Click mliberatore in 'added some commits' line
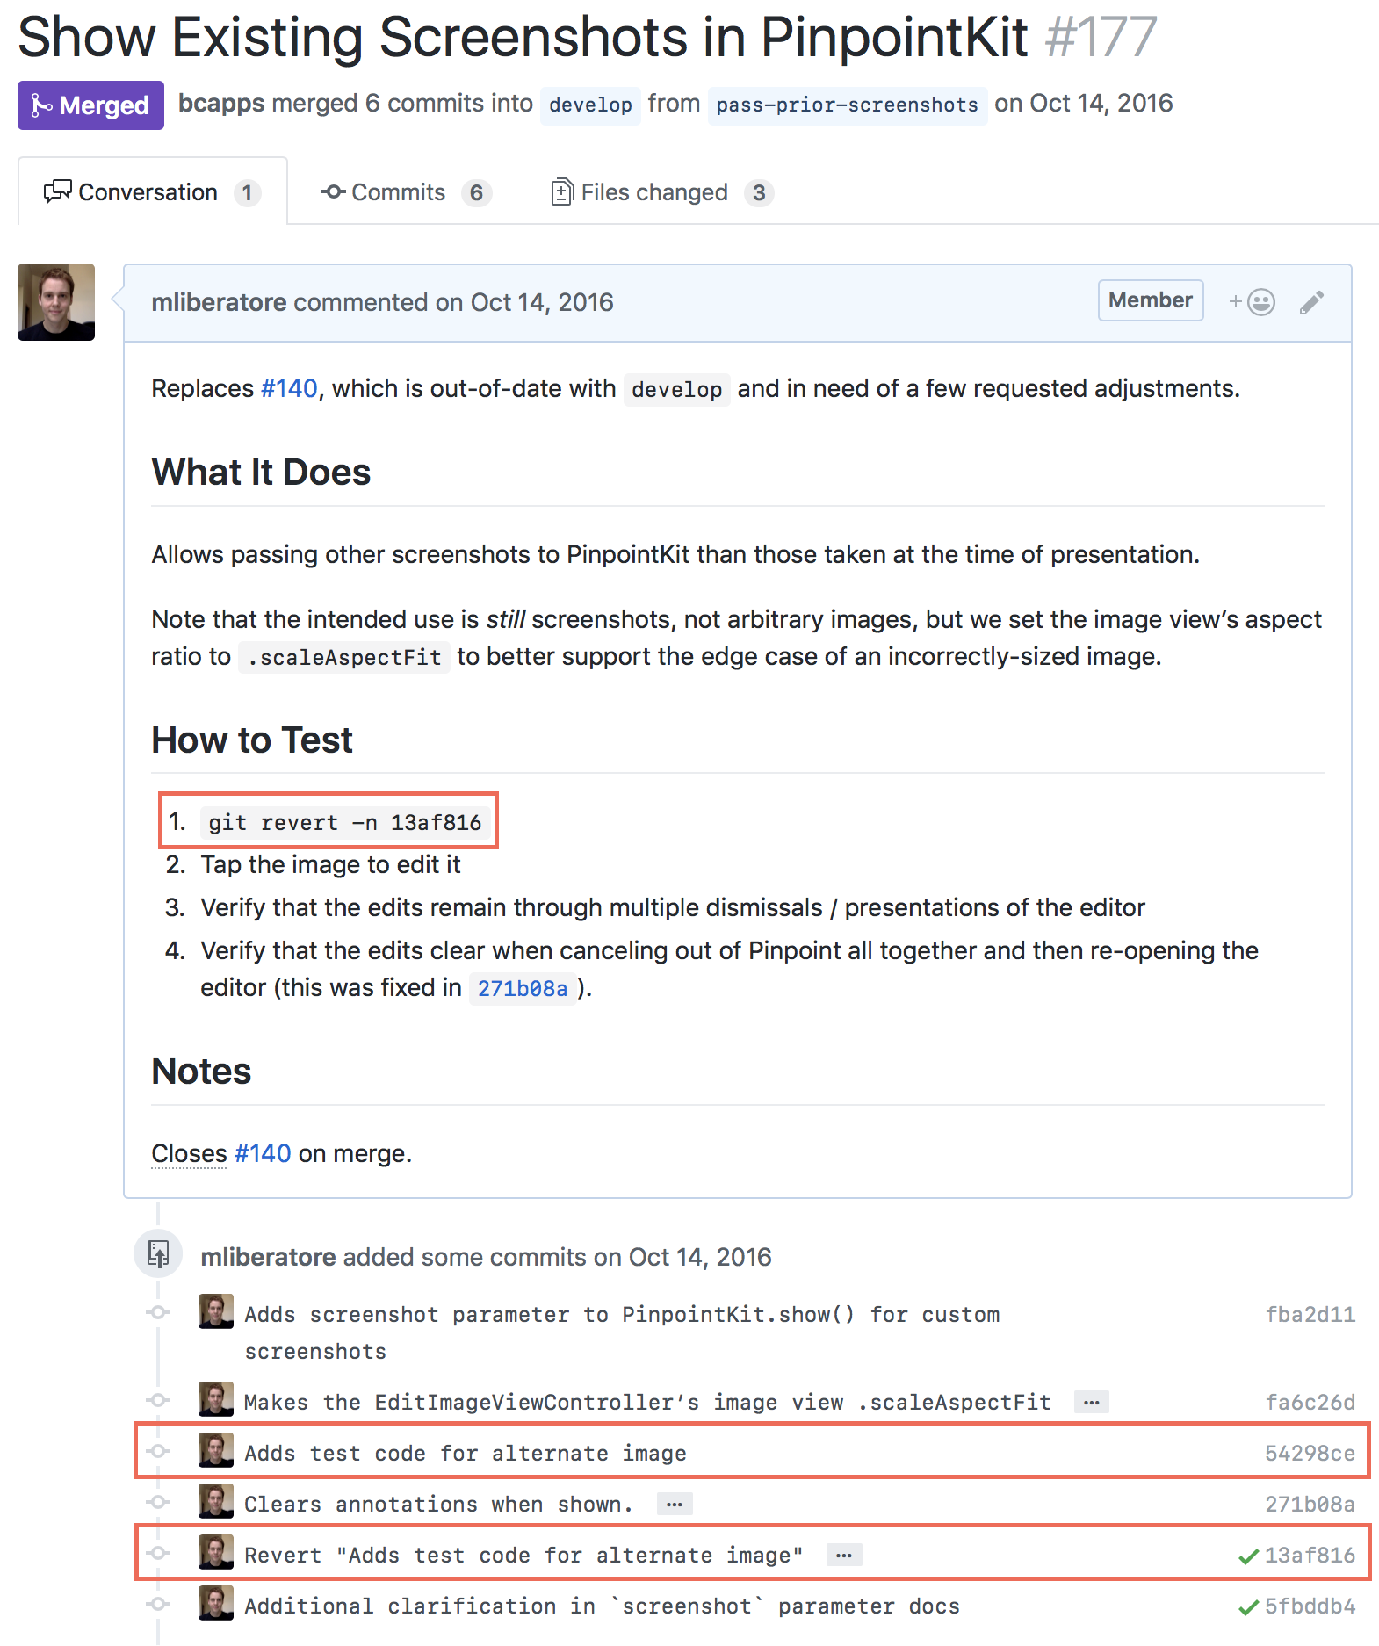1379x1646 pixels. 268,1257
